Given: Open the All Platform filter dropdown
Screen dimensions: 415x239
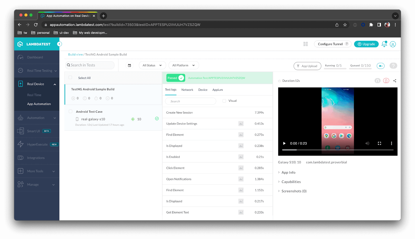Looking at the screenshot, I should [183, 65].
